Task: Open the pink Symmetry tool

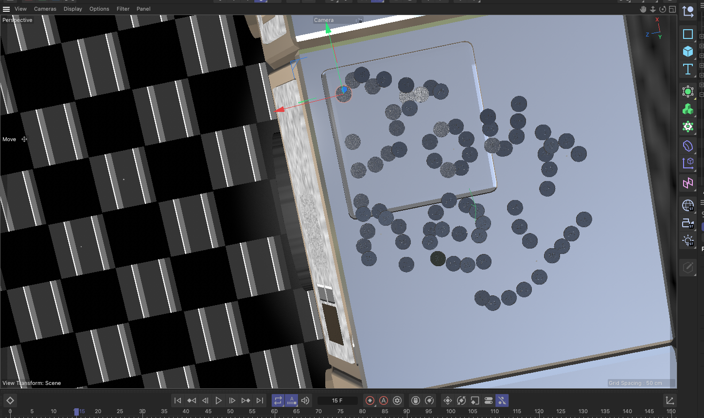Action: tap(688, 183)
